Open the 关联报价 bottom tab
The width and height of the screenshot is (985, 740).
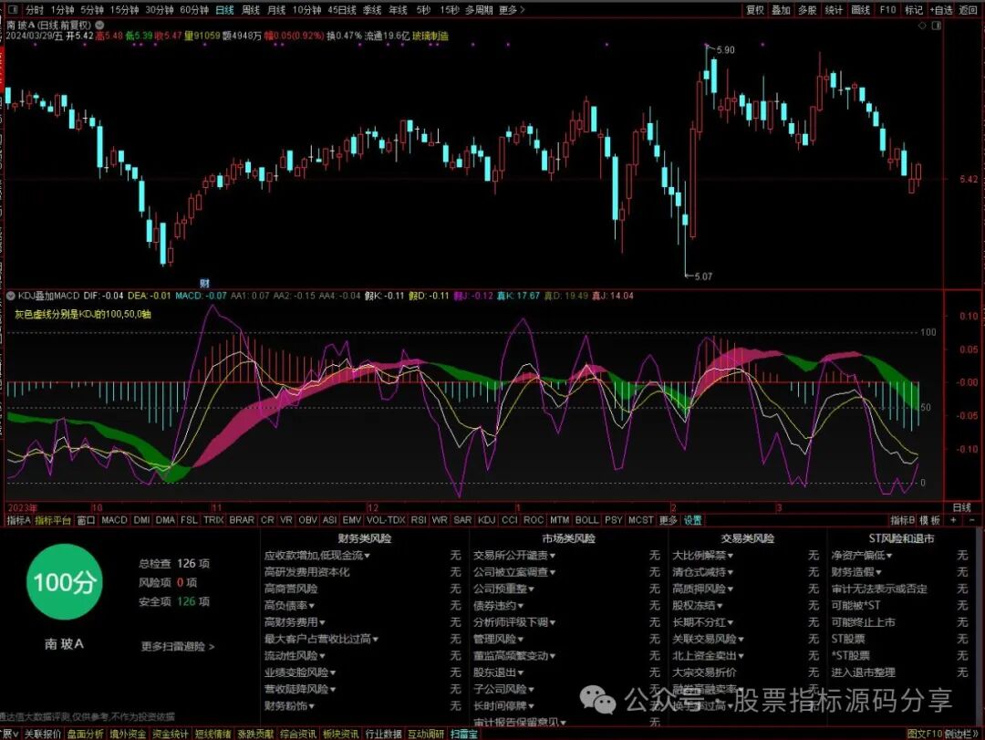click(x=43, y=734)
